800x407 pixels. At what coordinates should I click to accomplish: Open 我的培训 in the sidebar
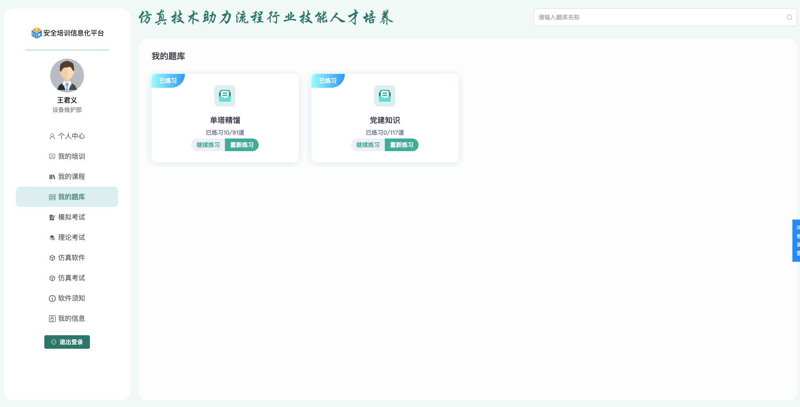pyautogui.click(x=68, y=157)
